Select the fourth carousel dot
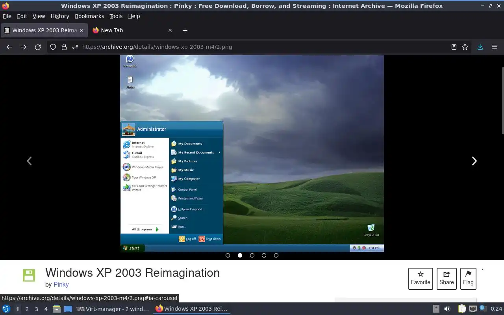The width and height of the screenshot is (504, 315). tap(264, 255)
